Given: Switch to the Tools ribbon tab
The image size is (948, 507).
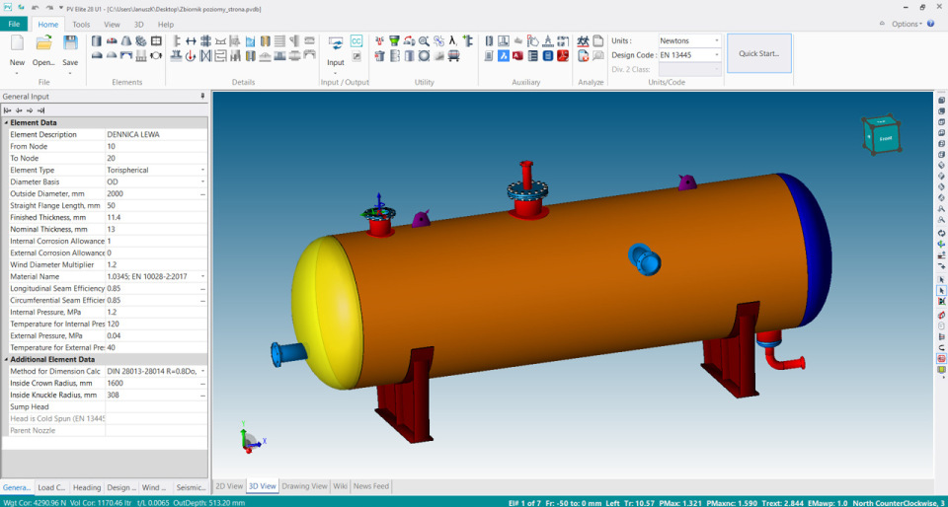Looking at the screenshot, I should coord(81,24).
